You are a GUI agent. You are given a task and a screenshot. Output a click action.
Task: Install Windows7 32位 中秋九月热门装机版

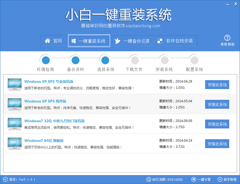[217, 124]
